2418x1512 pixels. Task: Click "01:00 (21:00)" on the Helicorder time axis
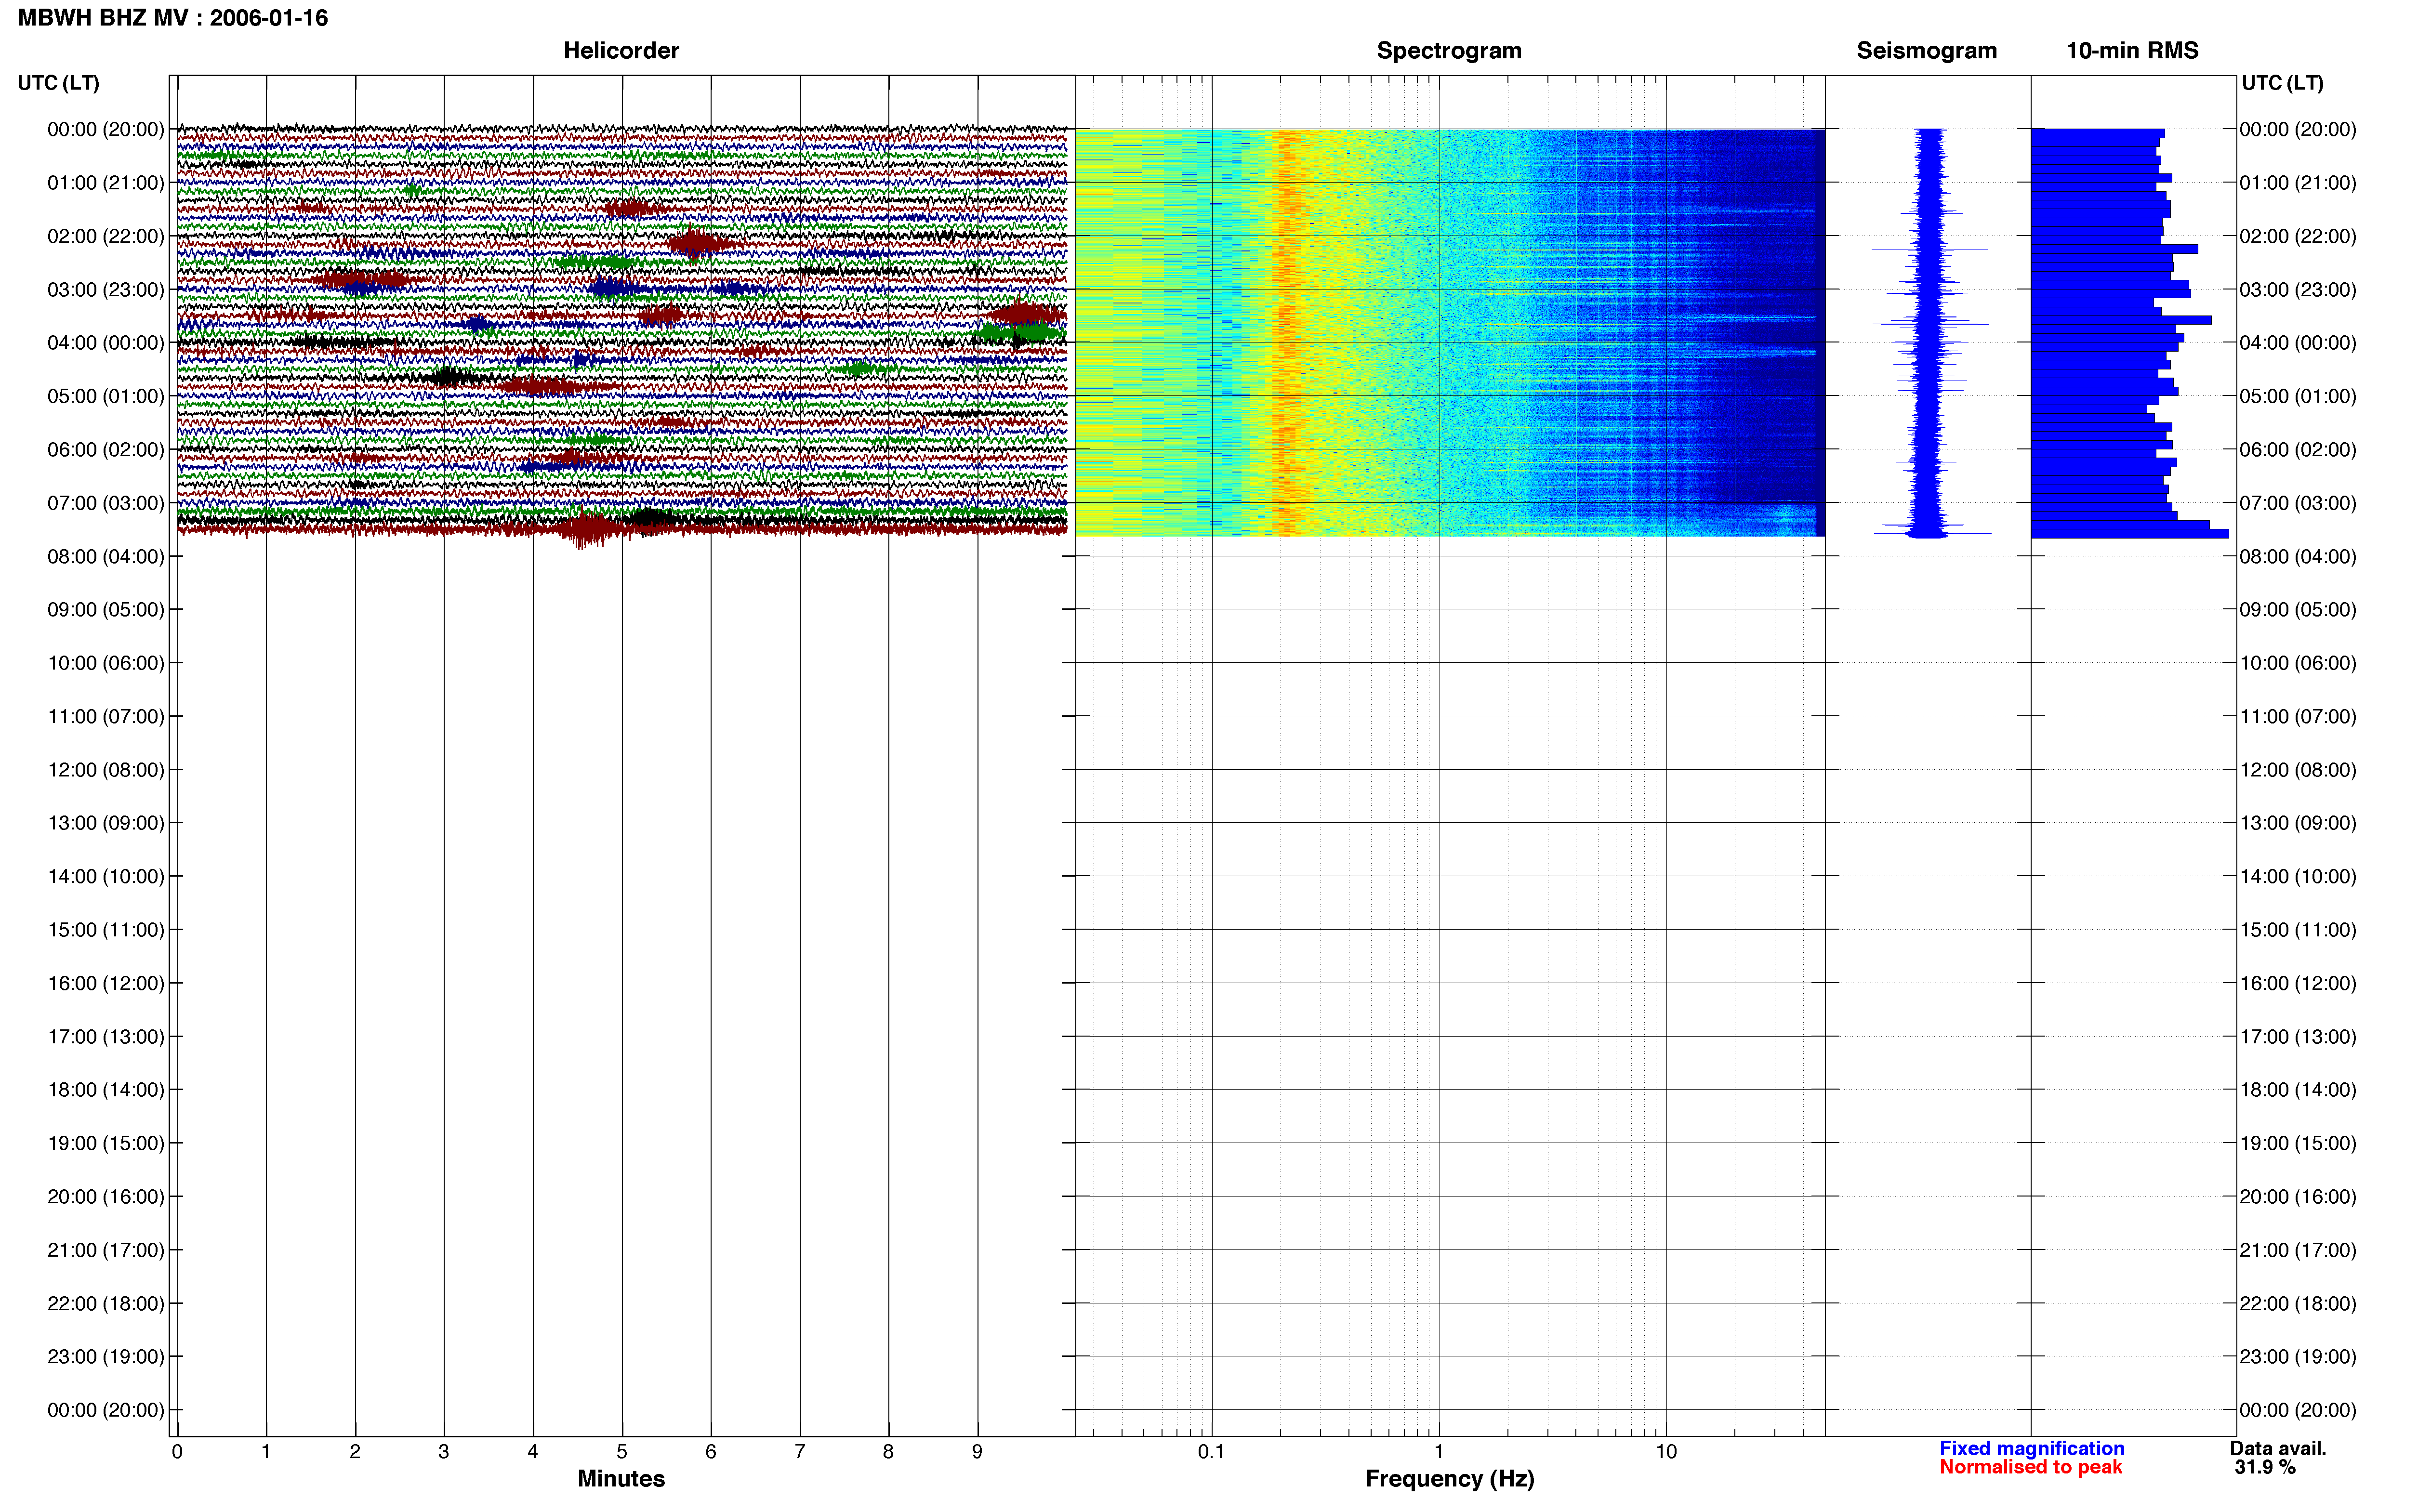point(106,183)
